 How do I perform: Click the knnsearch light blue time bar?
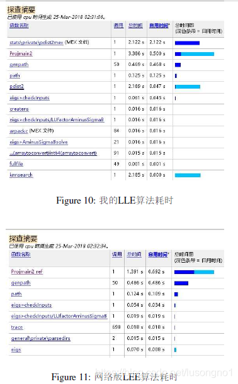[188, 175]
